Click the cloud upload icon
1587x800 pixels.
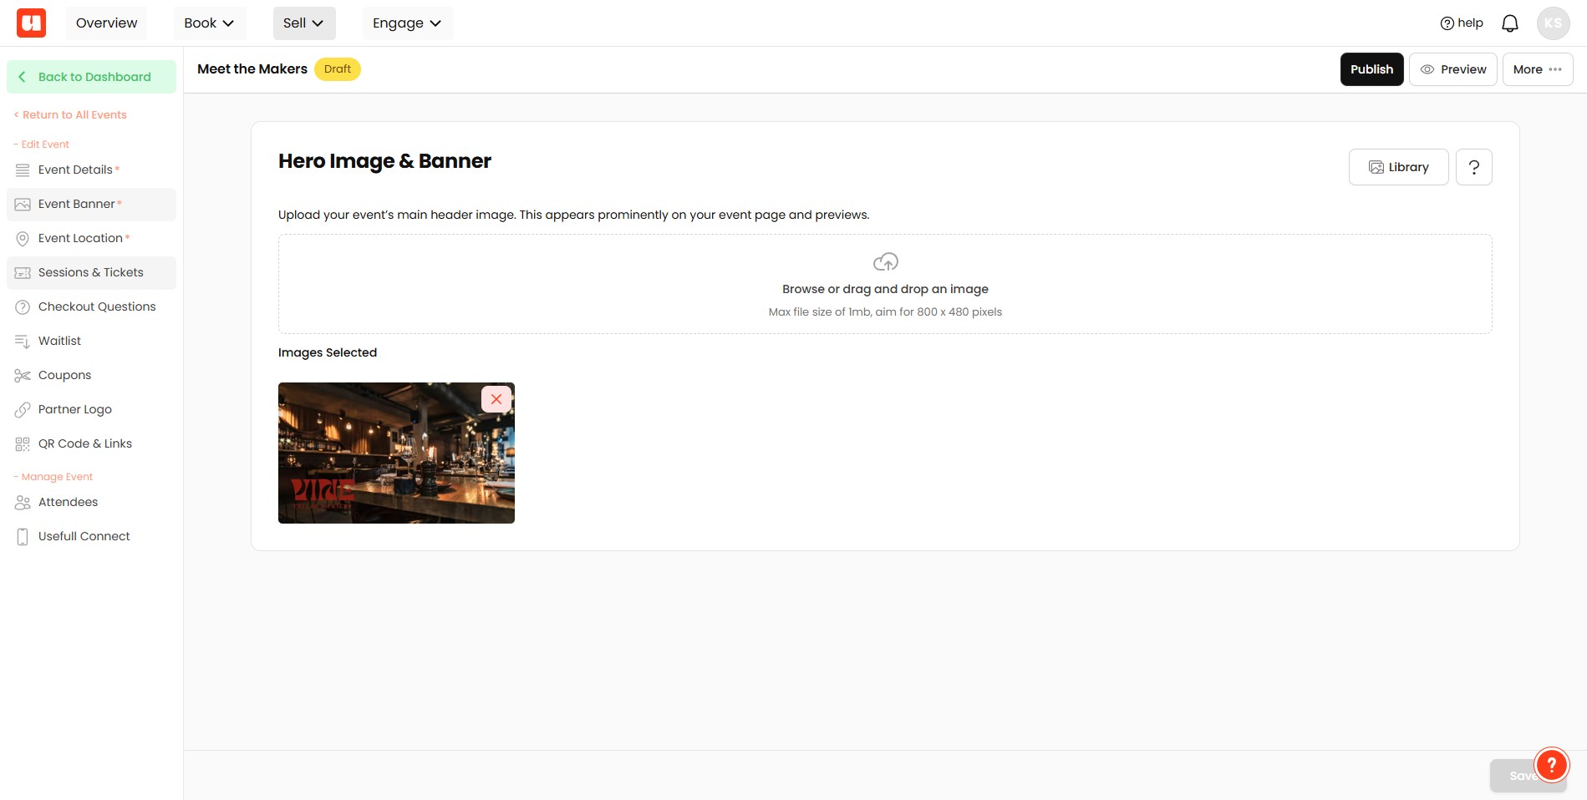[885, 262]
